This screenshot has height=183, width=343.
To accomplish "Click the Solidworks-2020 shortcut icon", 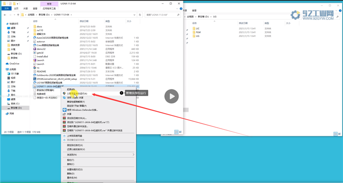I will (35, 75).
